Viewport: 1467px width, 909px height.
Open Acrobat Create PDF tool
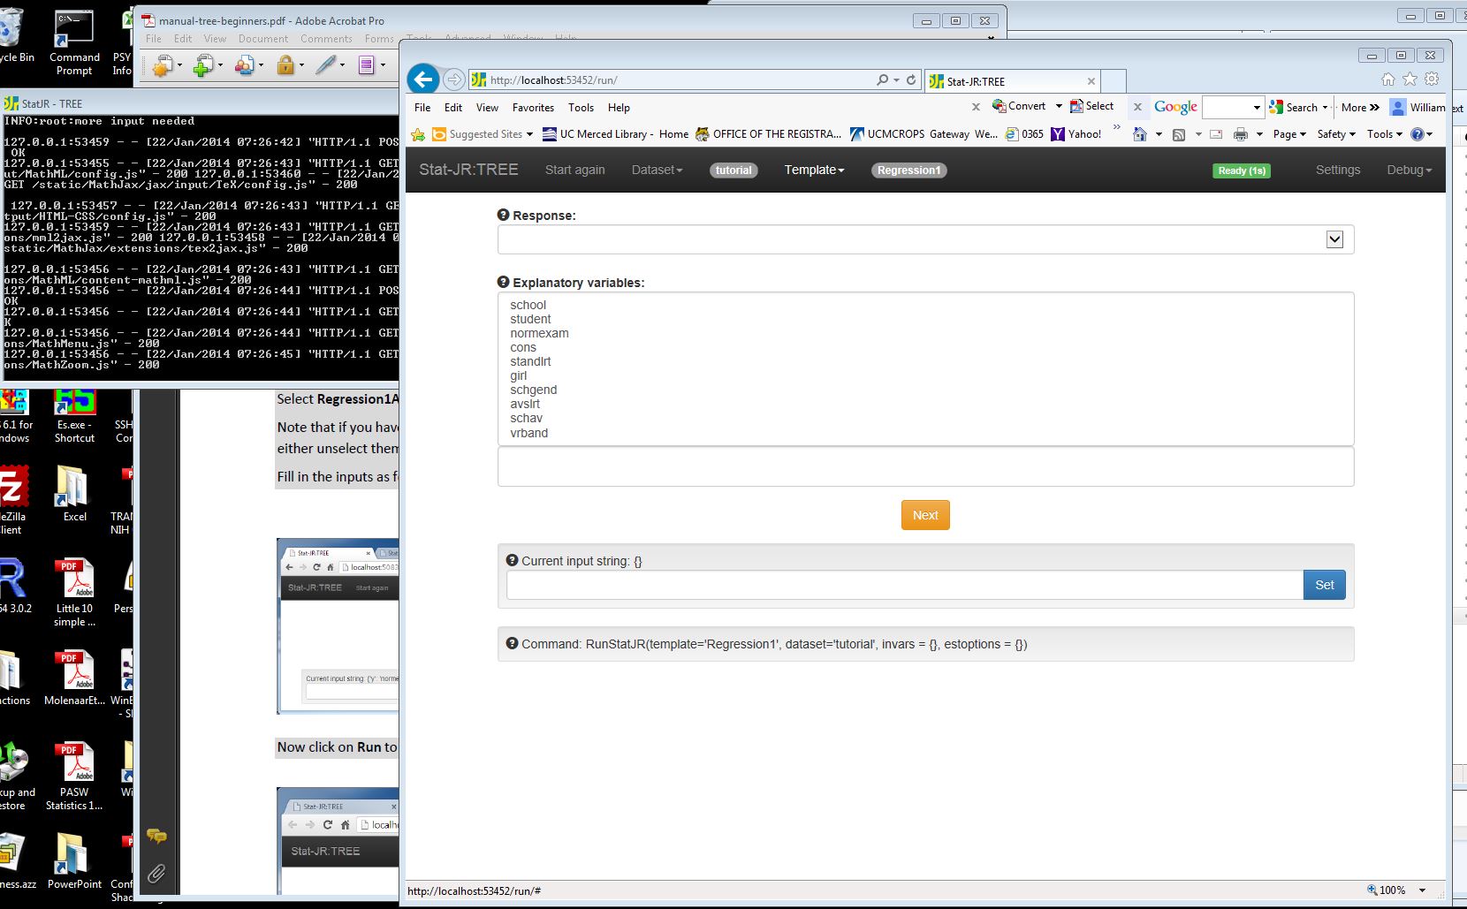(162, 65)
